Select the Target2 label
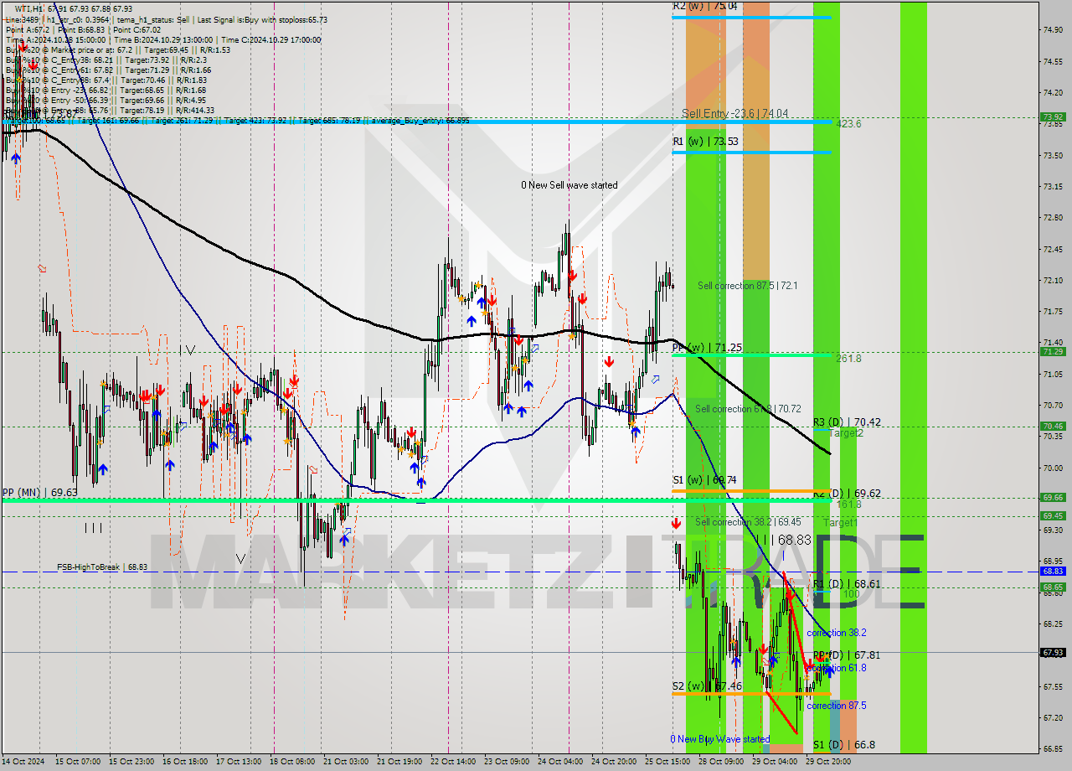Screen dimensions: 1072x771 coord(846,433)
